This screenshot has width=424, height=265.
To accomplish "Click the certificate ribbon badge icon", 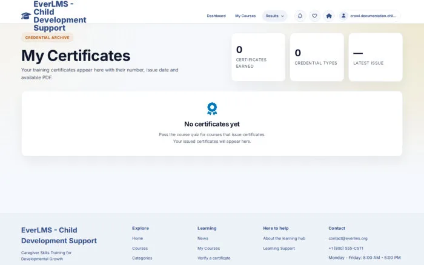I will 212,108.
